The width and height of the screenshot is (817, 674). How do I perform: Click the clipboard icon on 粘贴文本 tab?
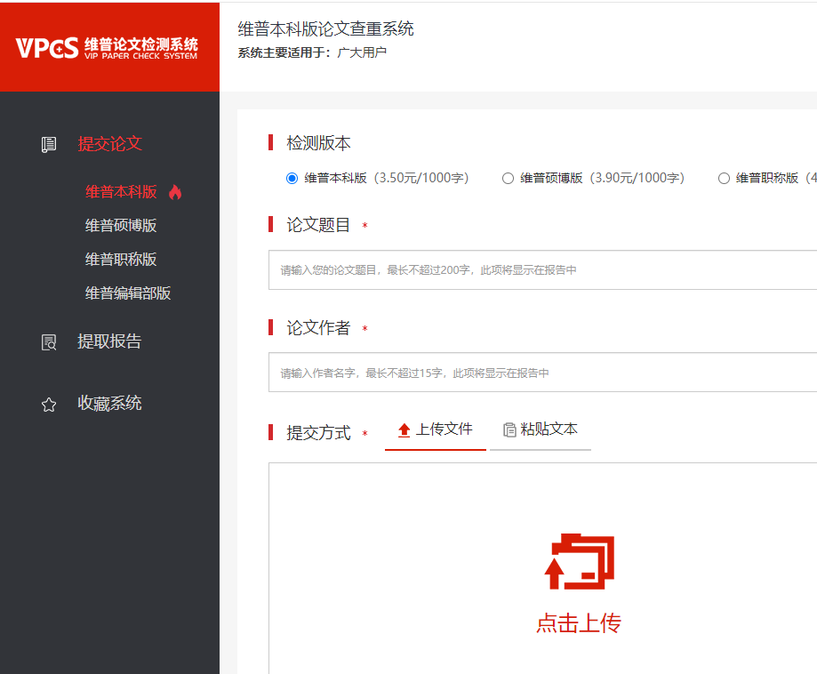coord(509,430)
